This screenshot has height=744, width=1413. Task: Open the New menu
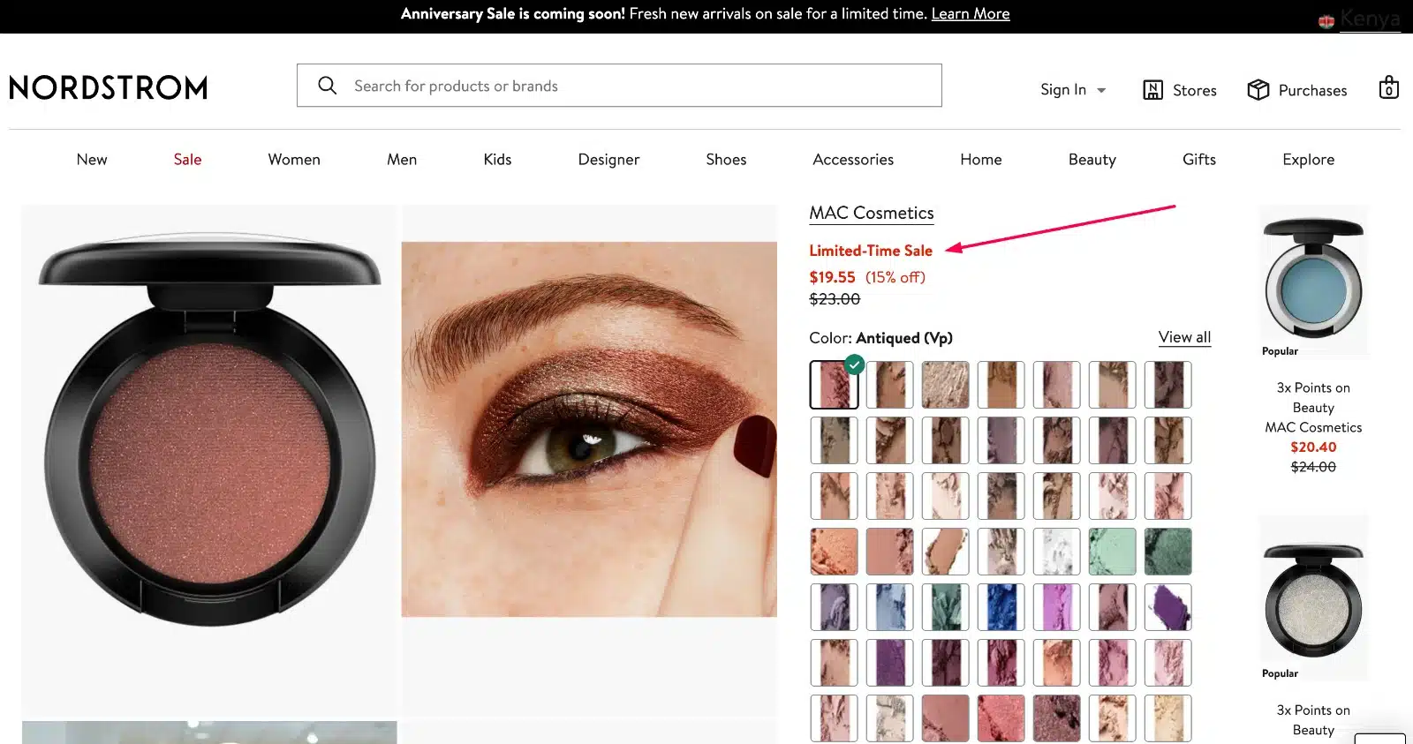coord(92,160)
